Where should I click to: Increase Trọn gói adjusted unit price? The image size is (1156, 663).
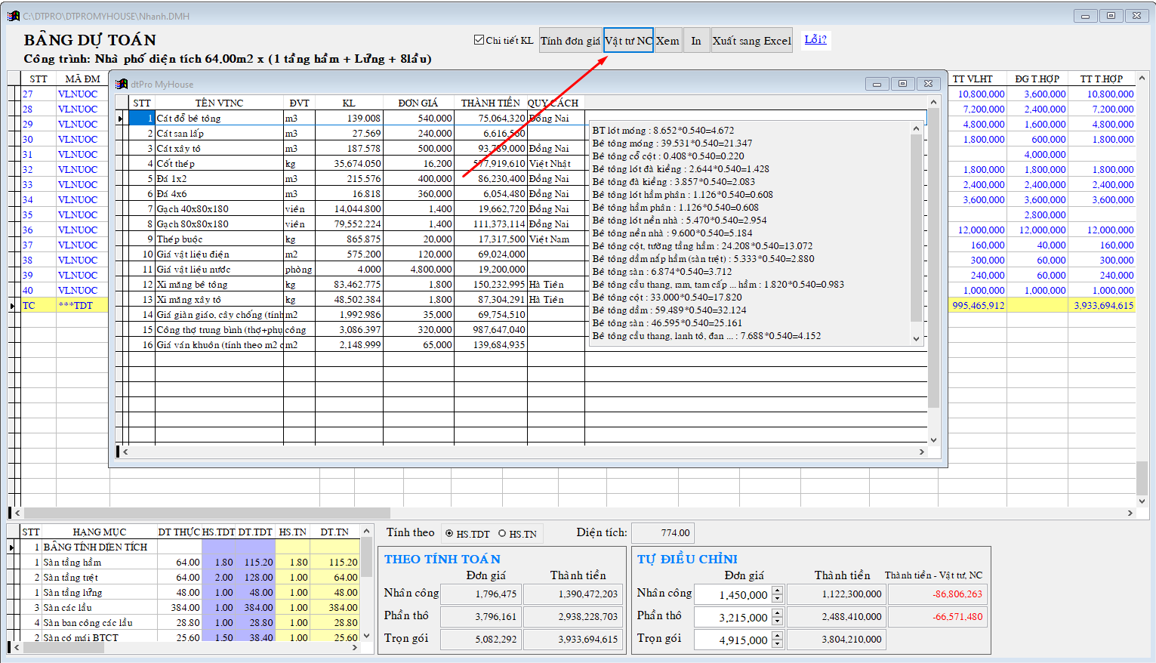(x=778, y=636)
